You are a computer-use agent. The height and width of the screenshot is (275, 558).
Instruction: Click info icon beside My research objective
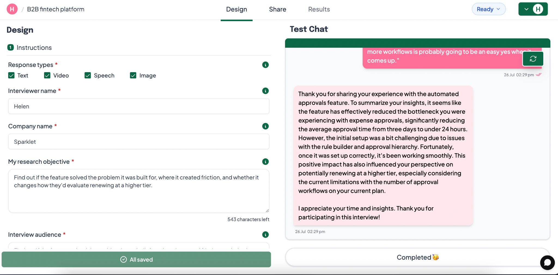tap(265, 162)
